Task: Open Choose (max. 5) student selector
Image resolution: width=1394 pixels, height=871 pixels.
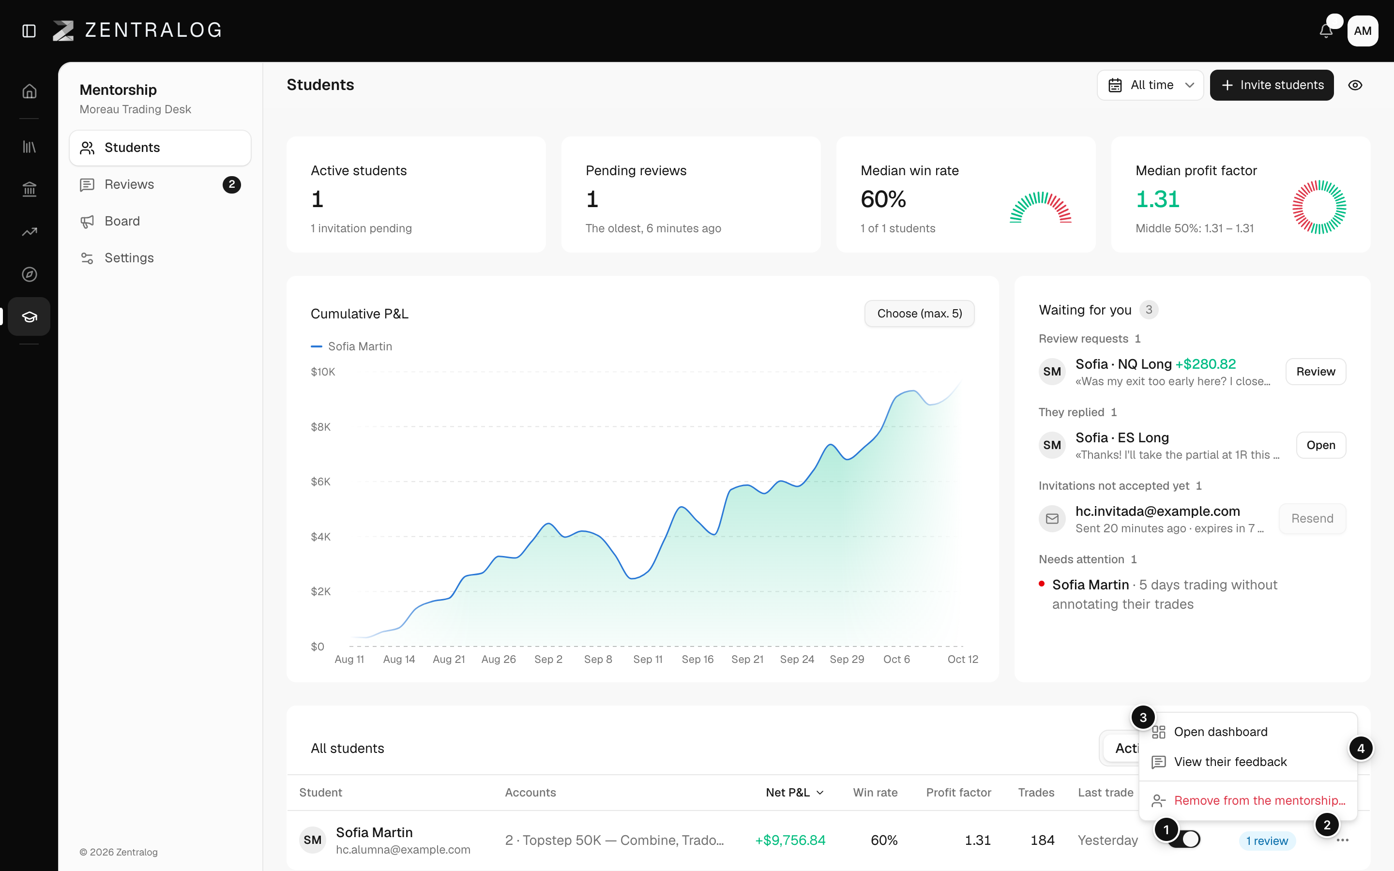Action: [x=919, y=314]
